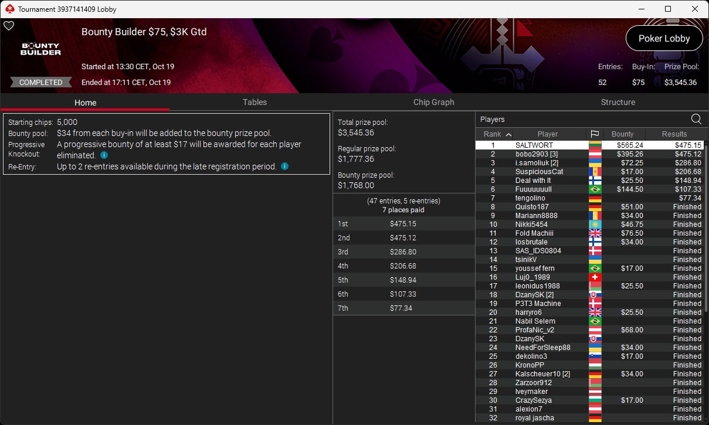The image size is (709, 425).
Task: Click info icon next to Progressive Knockout
Action: [104, 155]
